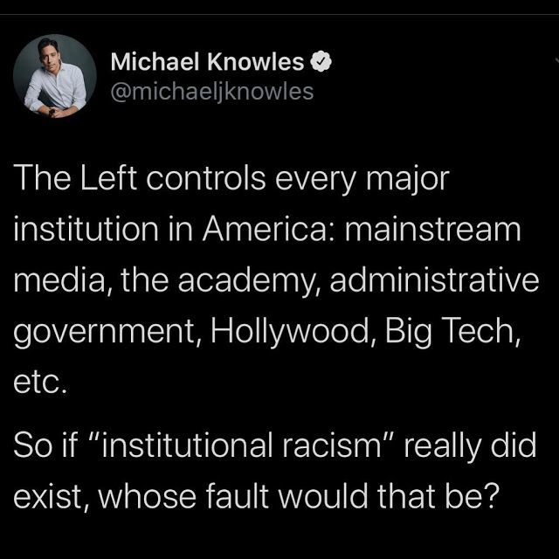
Task: Click the display name Michael Knowles
Action: pyautogui.click(x=207, y=62)
